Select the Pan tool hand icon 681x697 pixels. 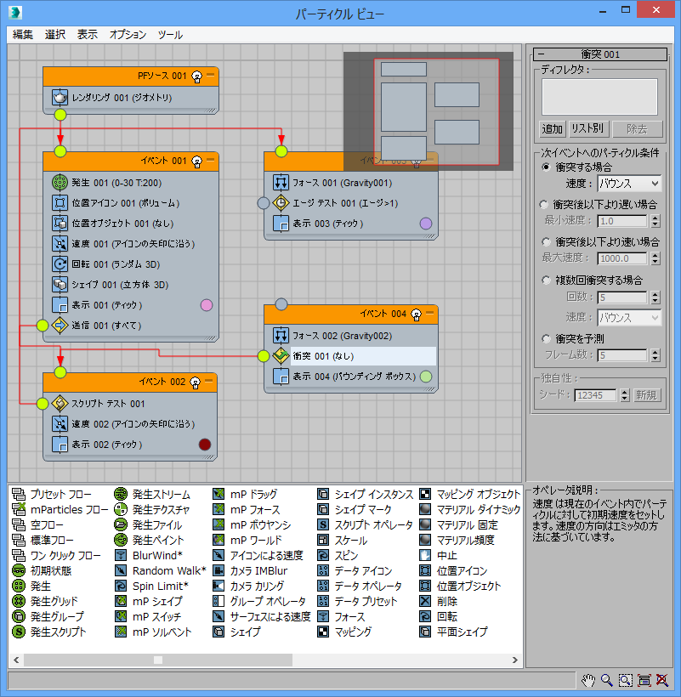[x=587, y=680]
